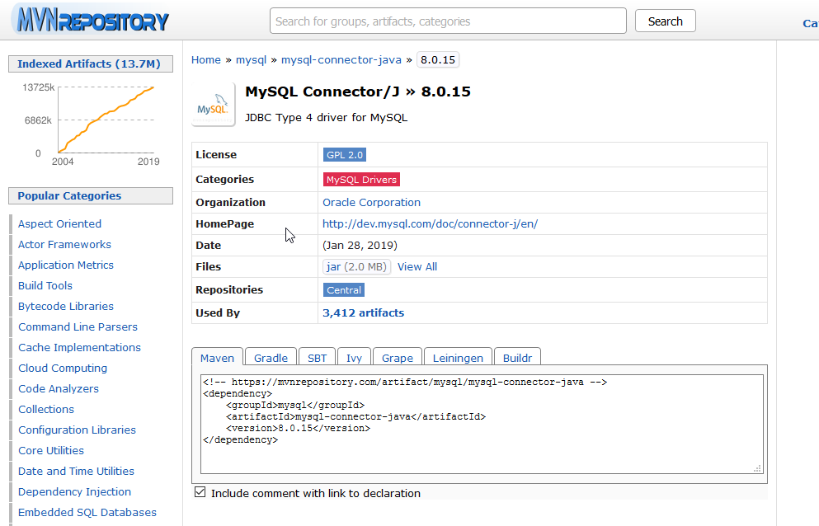Click the MySQL Drivers category badge
The width and height of the screenshot is (819, 526).
[361, 180]
